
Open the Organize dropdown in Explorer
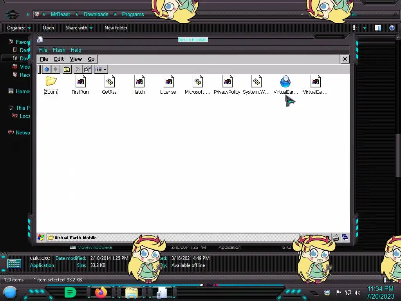tap(19, 28)
